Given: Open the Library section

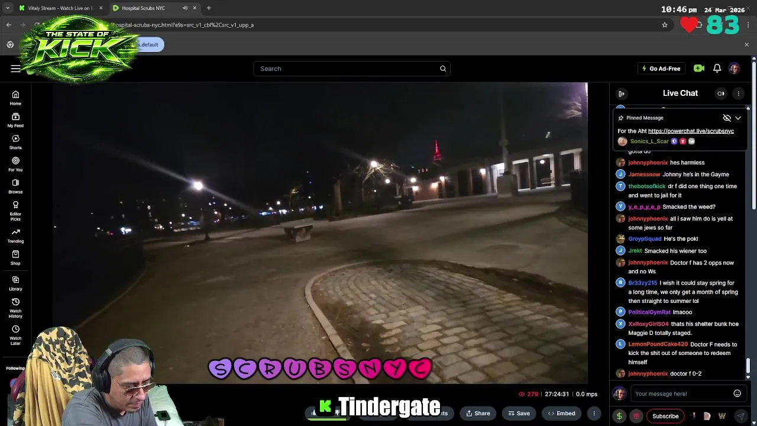Looking at the screenshot, I should tap(15, 283).
